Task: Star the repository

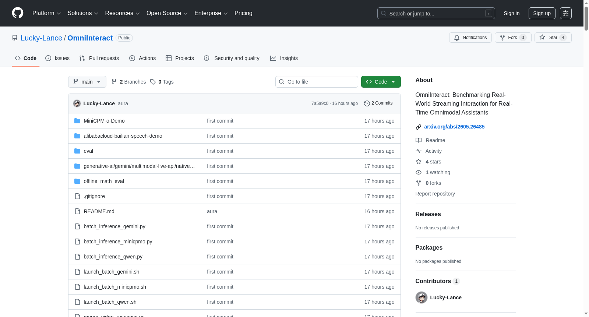Action: click(553, 38)
